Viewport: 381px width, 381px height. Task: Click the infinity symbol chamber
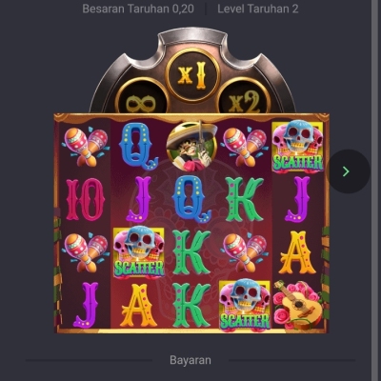pyautogui.click(x=142, y=96)
